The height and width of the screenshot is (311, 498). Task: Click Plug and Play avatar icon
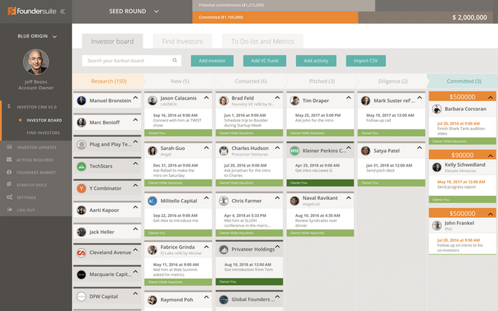point(82,144)
